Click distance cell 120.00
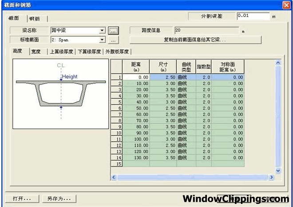This screenshot has height=207, width=293. point(136,151)
